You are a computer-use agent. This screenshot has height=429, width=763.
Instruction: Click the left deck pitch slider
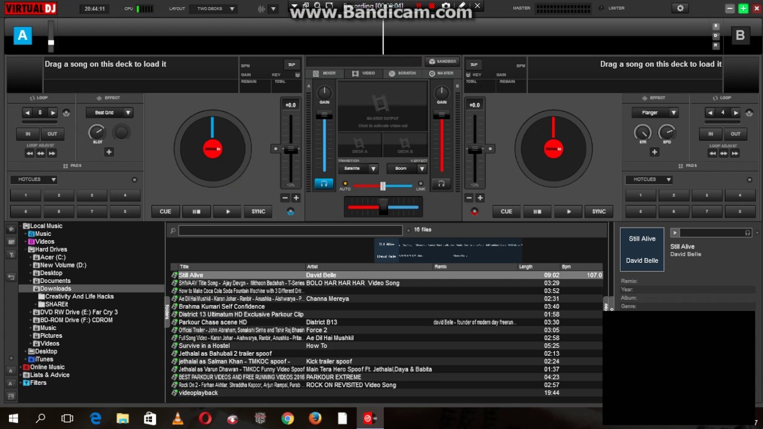[x=290, y=149]
